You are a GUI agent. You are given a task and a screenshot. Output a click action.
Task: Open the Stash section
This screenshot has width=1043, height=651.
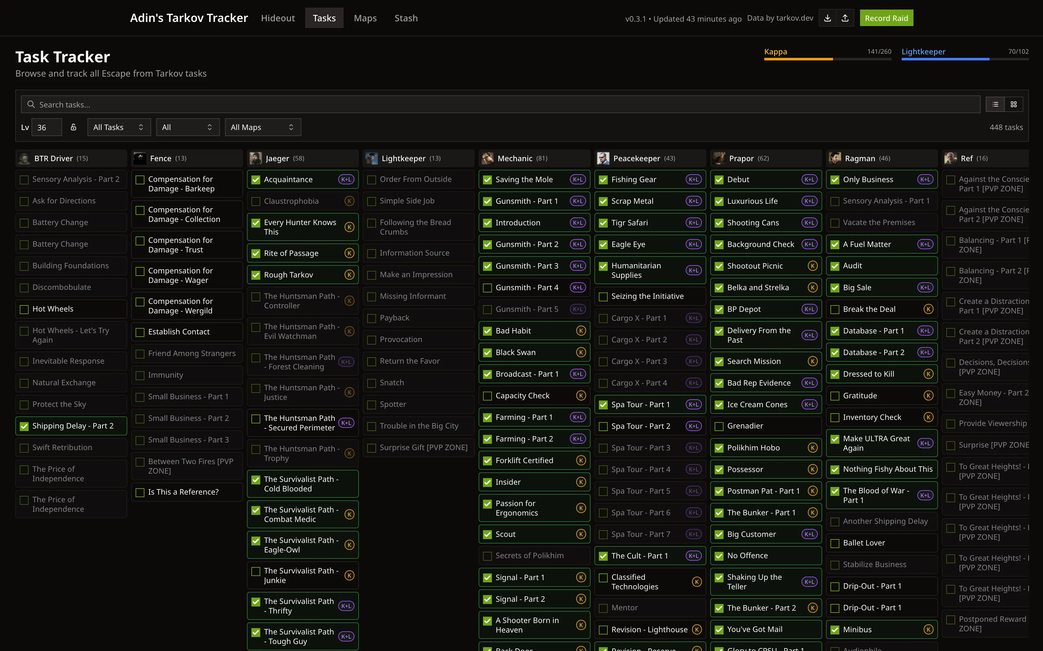(406, 18)
